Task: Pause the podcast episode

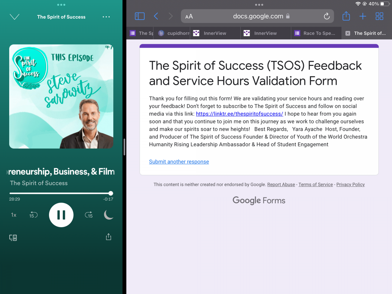Action: (61, 215)
